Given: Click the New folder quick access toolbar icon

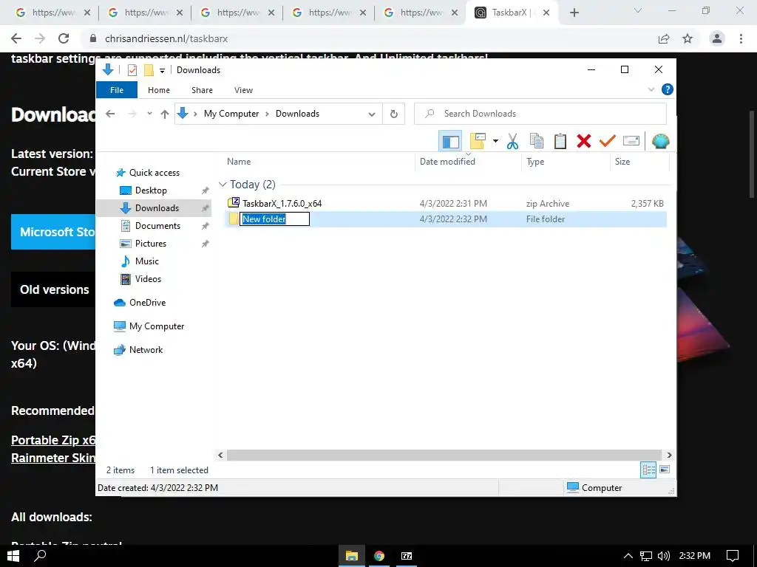Looking at the screenshot, I should 149,70.
